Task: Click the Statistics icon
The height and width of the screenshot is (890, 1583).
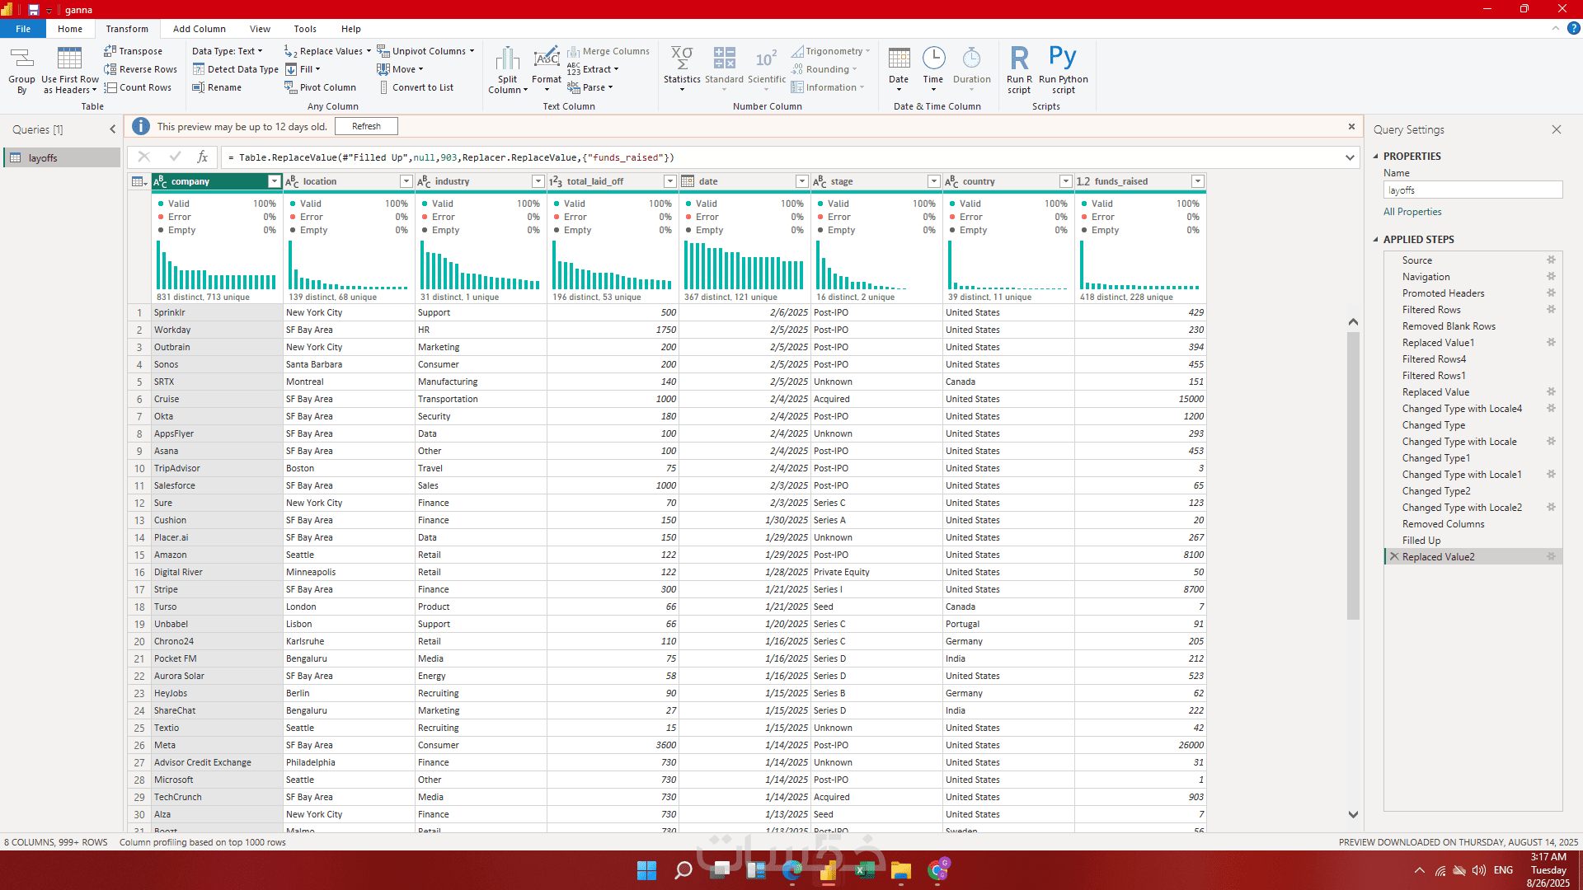Action: tap(682, 69)
